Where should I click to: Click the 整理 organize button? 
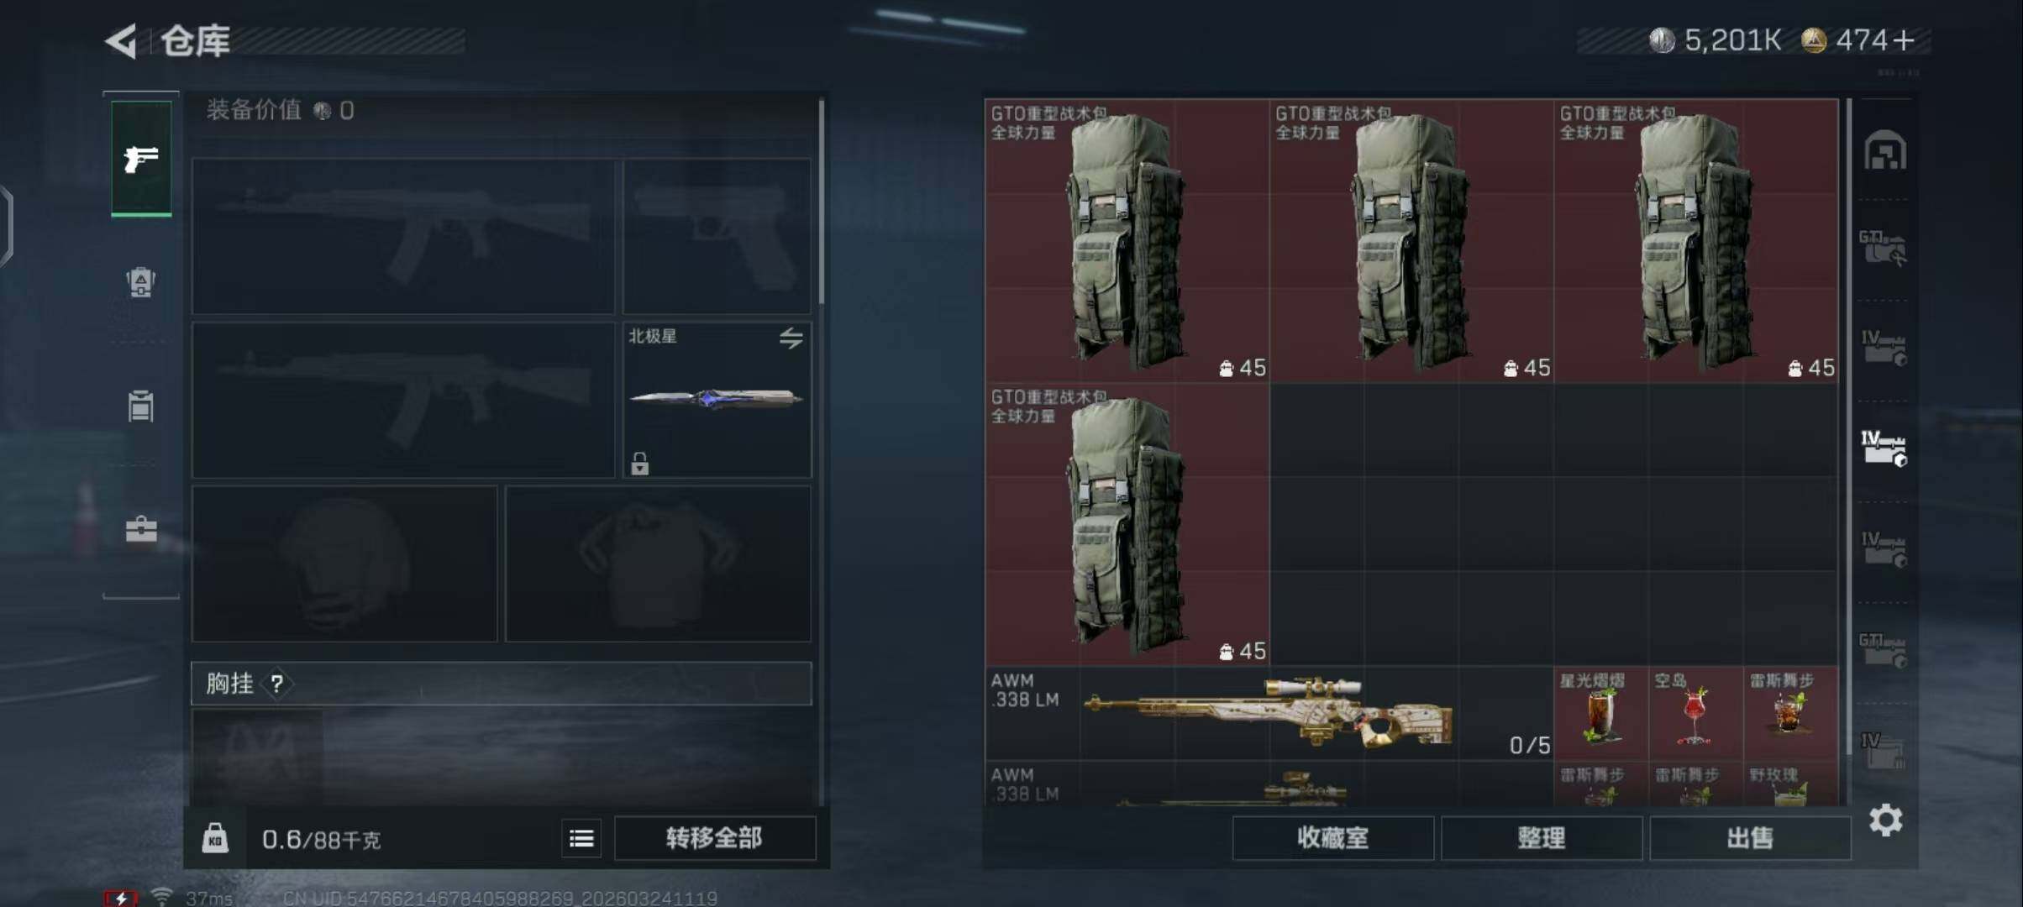1542,838
